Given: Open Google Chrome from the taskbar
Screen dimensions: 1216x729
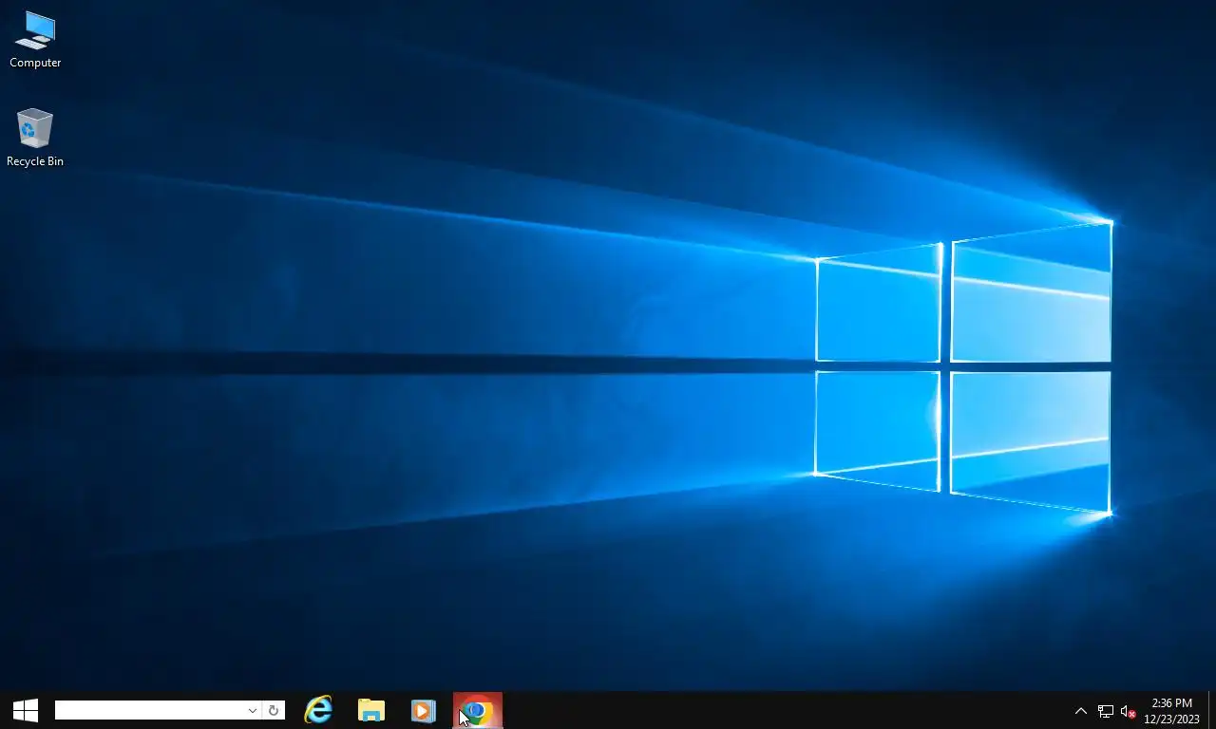Looking at the screenshot, I should point(477,710).
